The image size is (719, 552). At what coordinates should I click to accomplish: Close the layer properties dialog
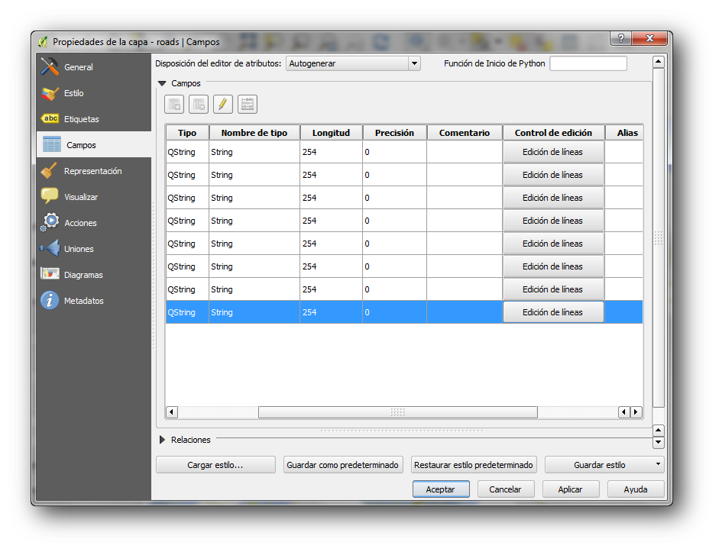[649, 38]
